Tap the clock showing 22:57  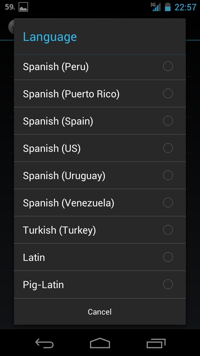185,7
